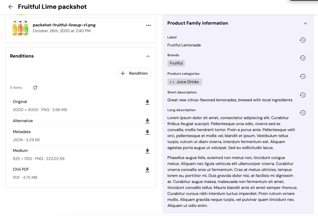Download the Medium PNG rendition

tap(148, 151)
